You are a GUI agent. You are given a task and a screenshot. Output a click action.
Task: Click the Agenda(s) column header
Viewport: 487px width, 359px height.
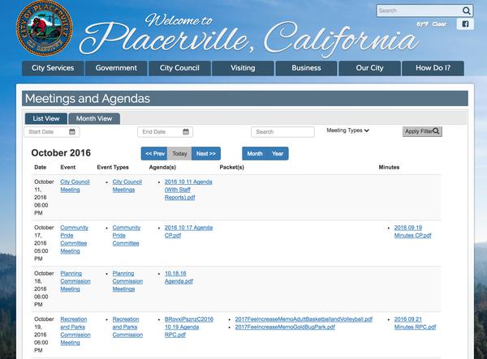[162, 167]
